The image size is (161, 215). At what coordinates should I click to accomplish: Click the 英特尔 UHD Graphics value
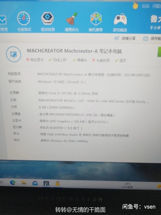(x=74, y=121)
